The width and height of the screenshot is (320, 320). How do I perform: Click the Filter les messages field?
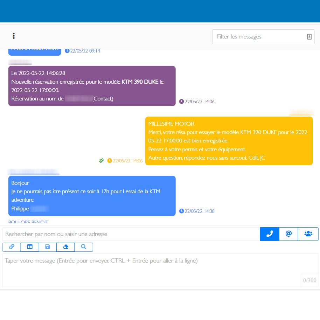(263, 37)
